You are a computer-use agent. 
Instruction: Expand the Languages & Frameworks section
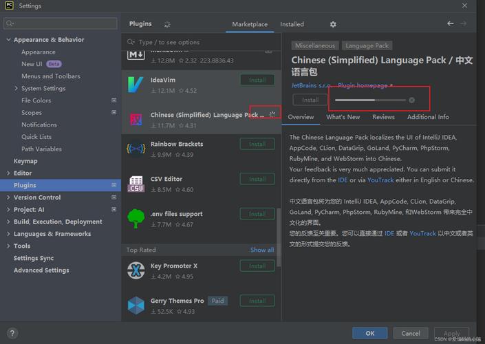pyautogui.click(x=8, y=233)
